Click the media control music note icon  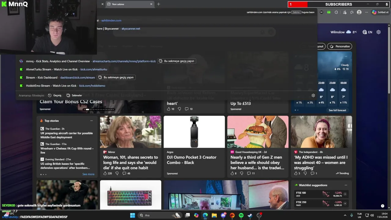345,12
